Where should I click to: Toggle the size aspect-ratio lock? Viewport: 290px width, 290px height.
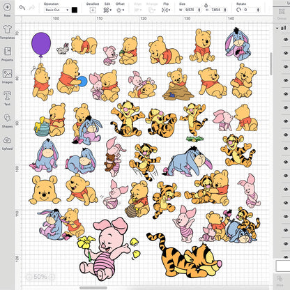pos(206,6)
